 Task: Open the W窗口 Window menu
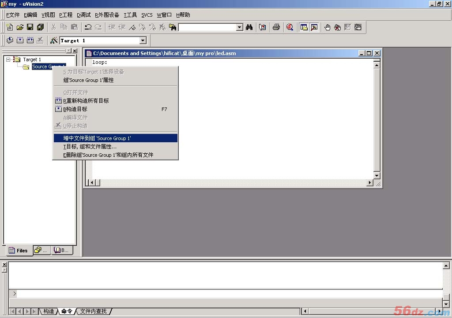(x=164, y=15)
